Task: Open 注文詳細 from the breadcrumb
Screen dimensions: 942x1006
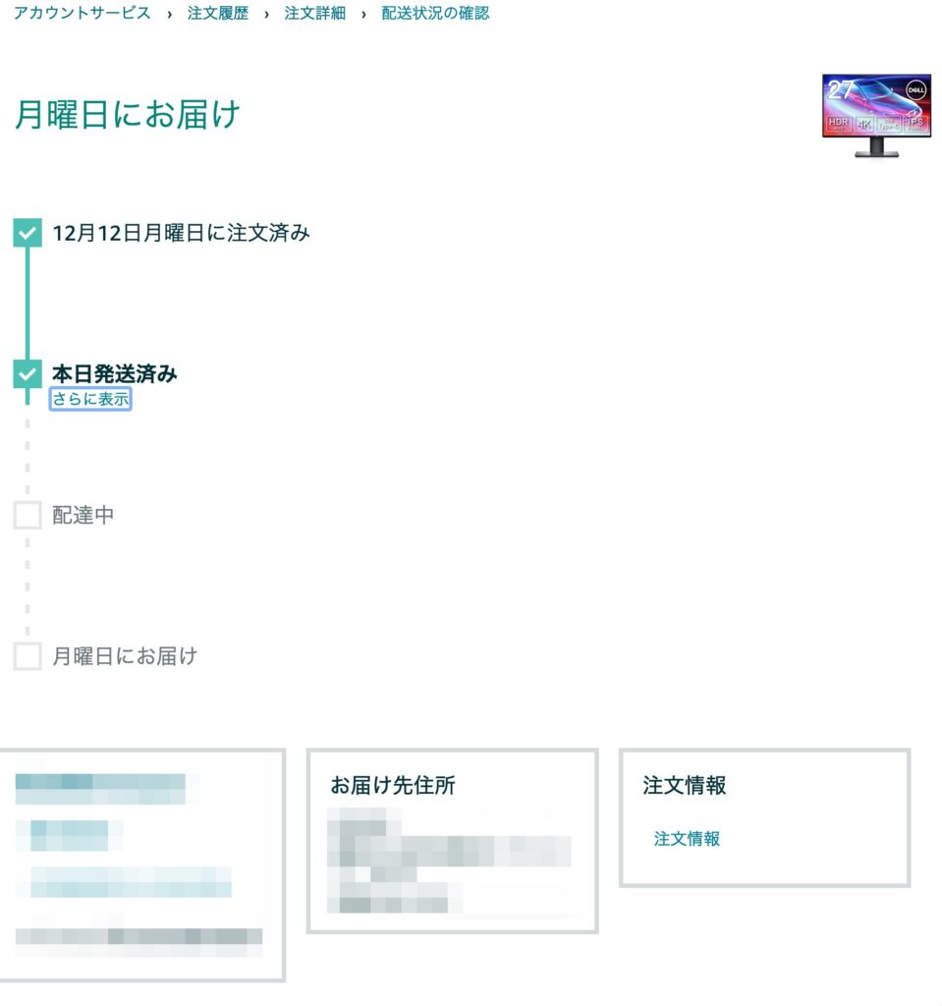Action: tap(315, 14)
